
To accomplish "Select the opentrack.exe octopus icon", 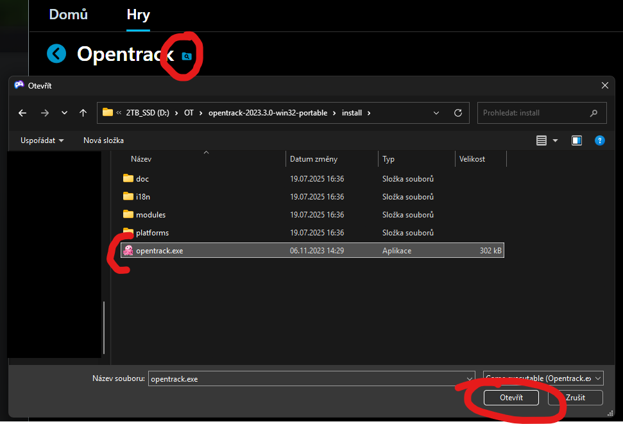I will click(x=128, y=250).
